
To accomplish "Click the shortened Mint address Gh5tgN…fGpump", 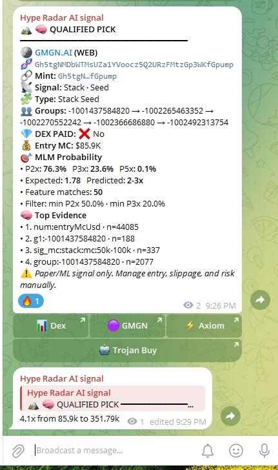I will point(87,76).
